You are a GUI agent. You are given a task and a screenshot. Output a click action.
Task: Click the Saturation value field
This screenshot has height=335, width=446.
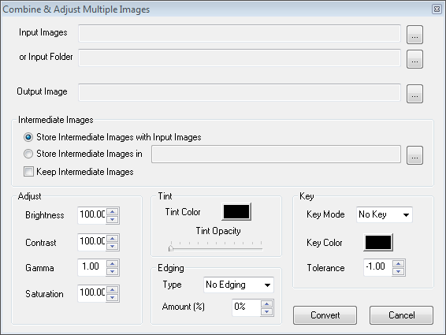(x=92, y=293)
